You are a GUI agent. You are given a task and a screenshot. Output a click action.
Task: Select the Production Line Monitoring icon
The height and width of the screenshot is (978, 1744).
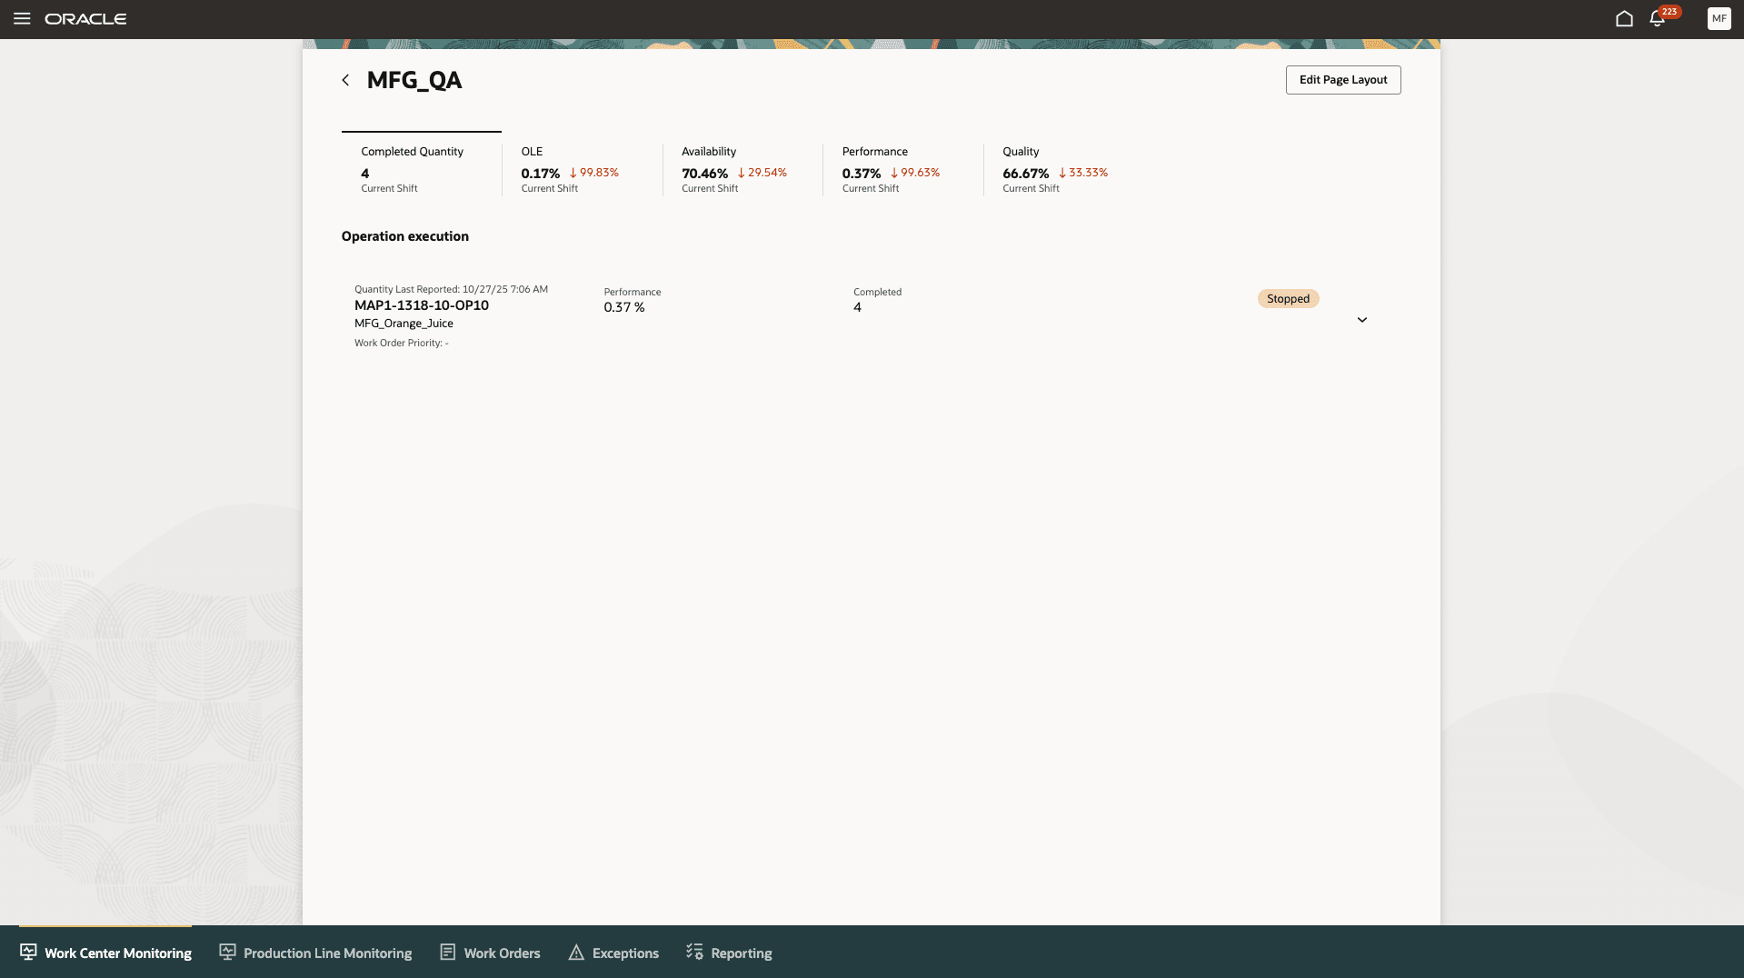[226, 952]
